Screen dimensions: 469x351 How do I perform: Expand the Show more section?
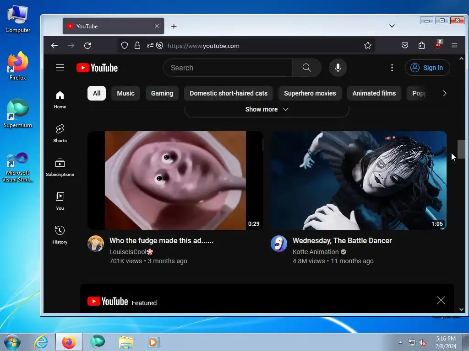point(267,109)
